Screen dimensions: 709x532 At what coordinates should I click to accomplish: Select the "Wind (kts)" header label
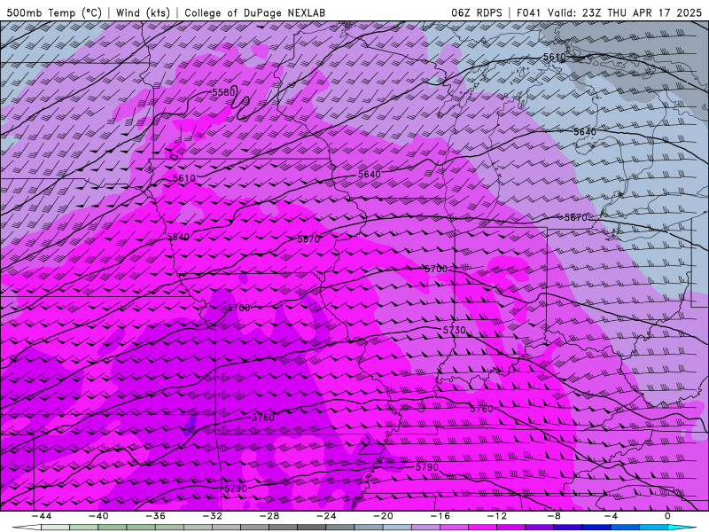pos(144,12)
